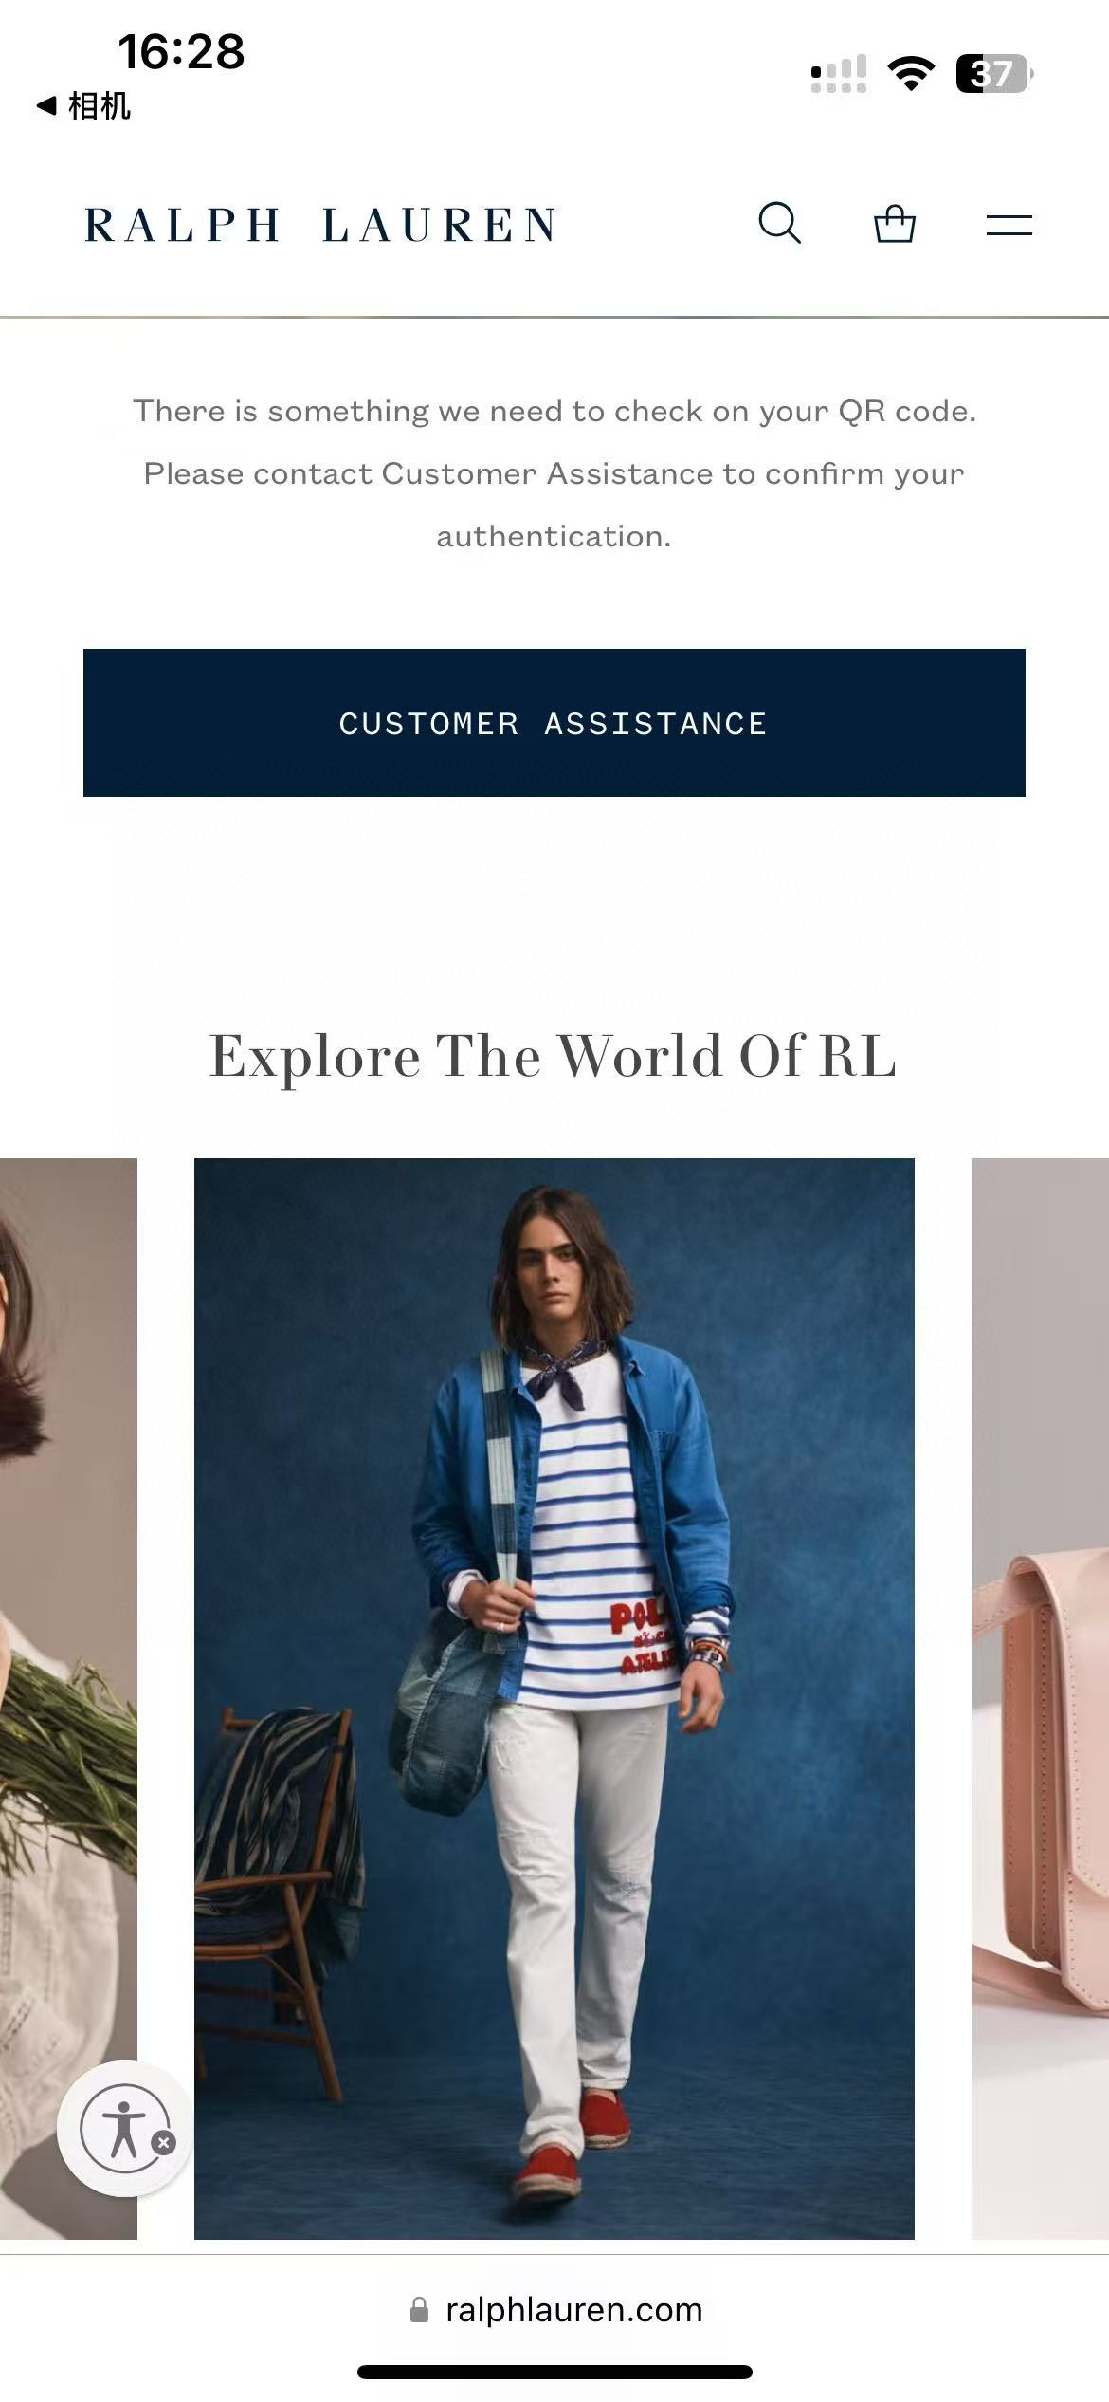1109x2402 pixels.
Task: Open the search magnifier icon
Action: pos(779,224)
